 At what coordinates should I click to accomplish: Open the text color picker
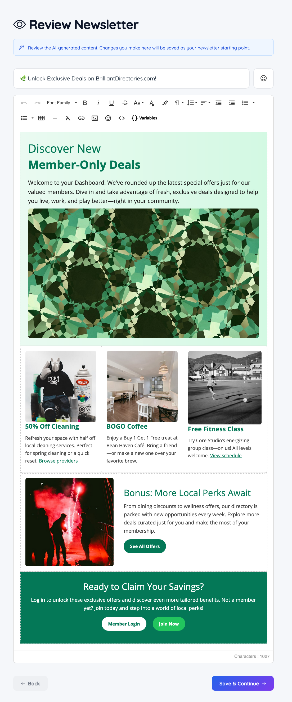[x=152, y=103]
